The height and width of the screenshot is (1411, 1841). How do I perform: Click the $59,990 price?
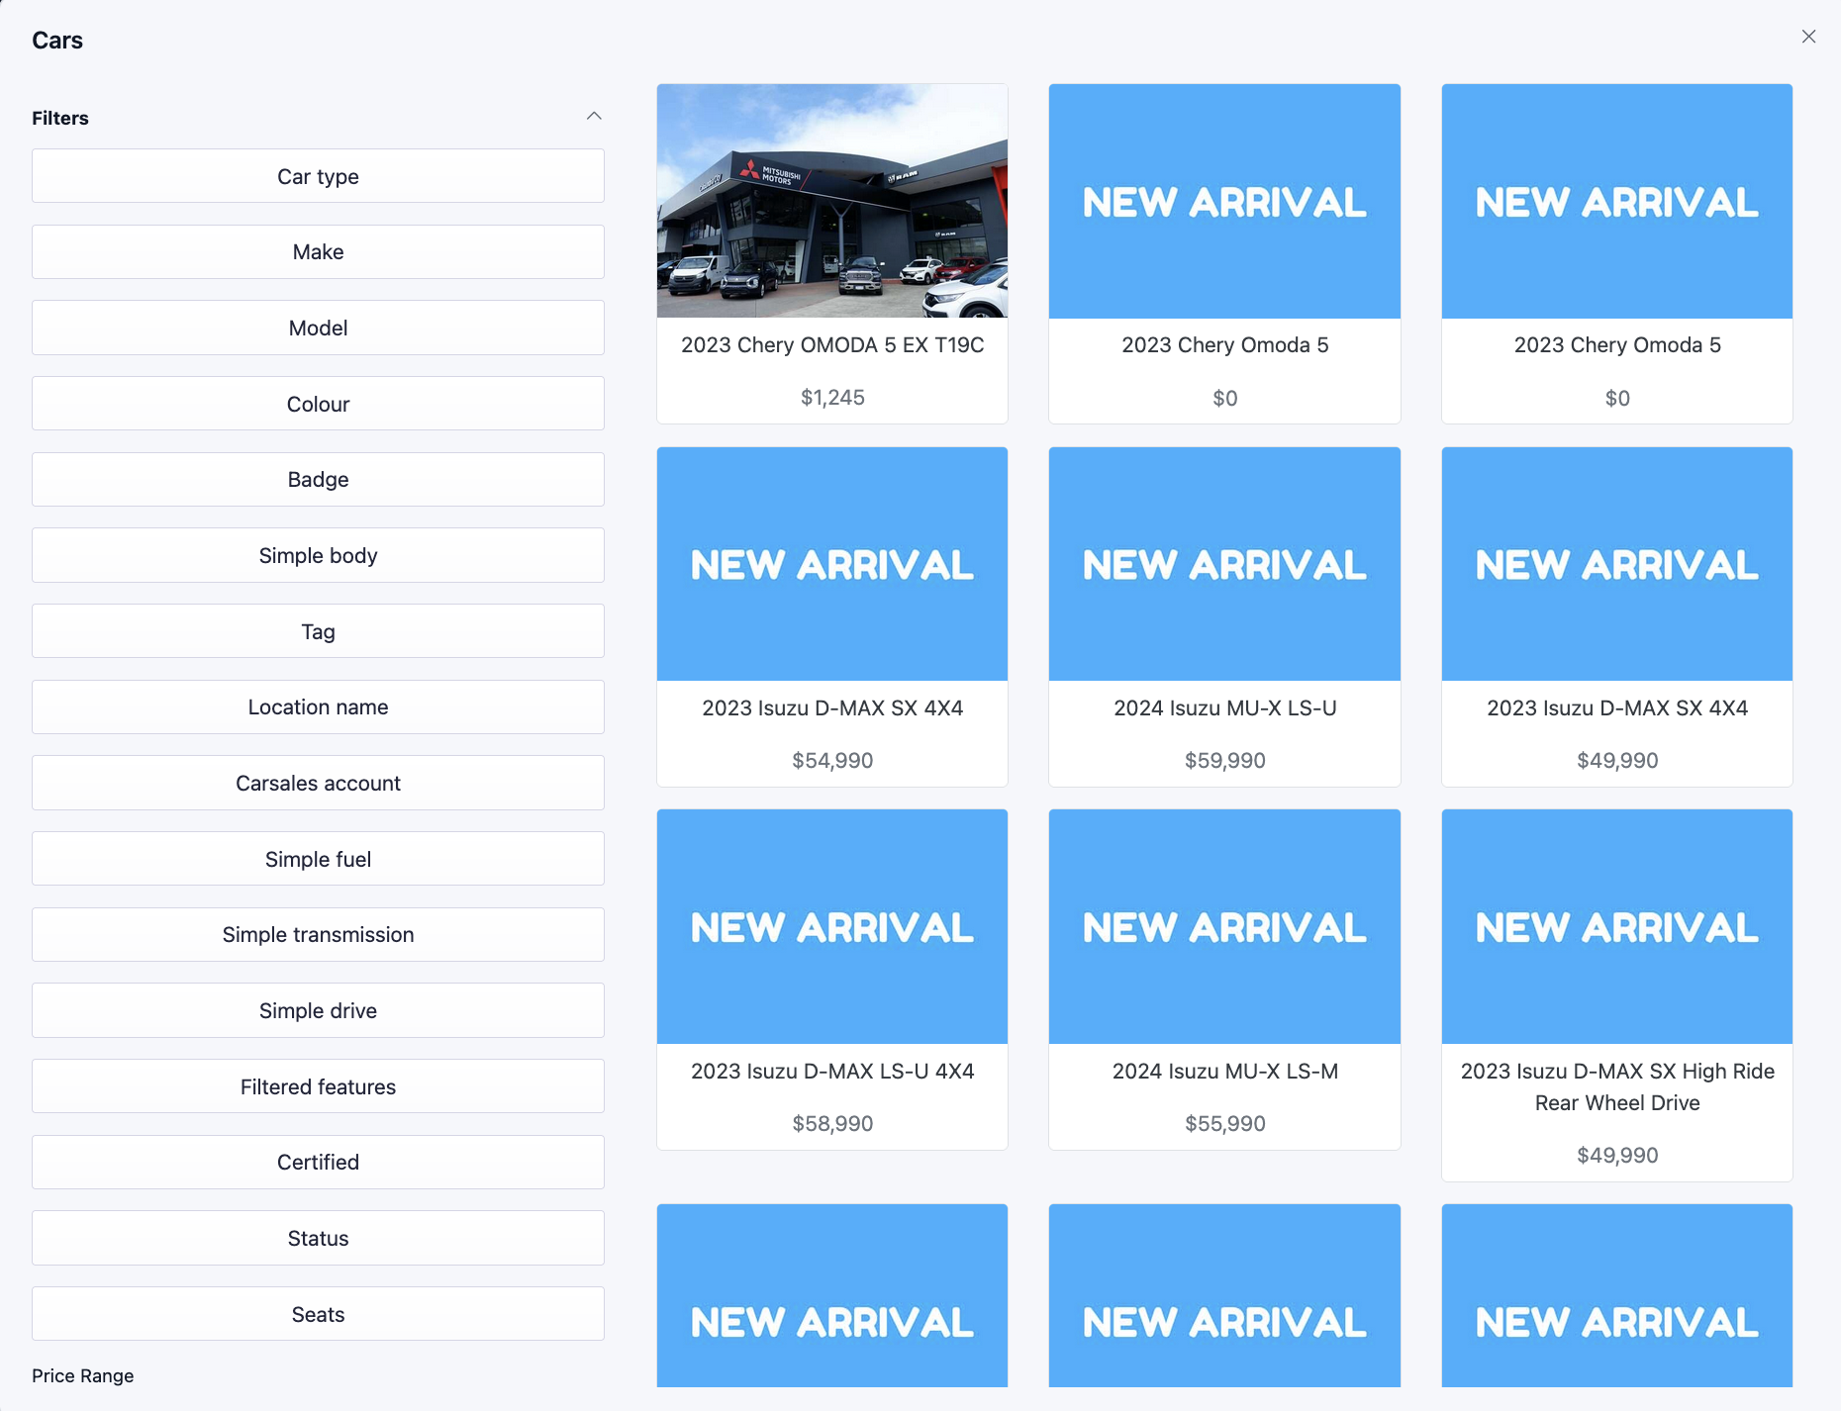pos(1224,761)
